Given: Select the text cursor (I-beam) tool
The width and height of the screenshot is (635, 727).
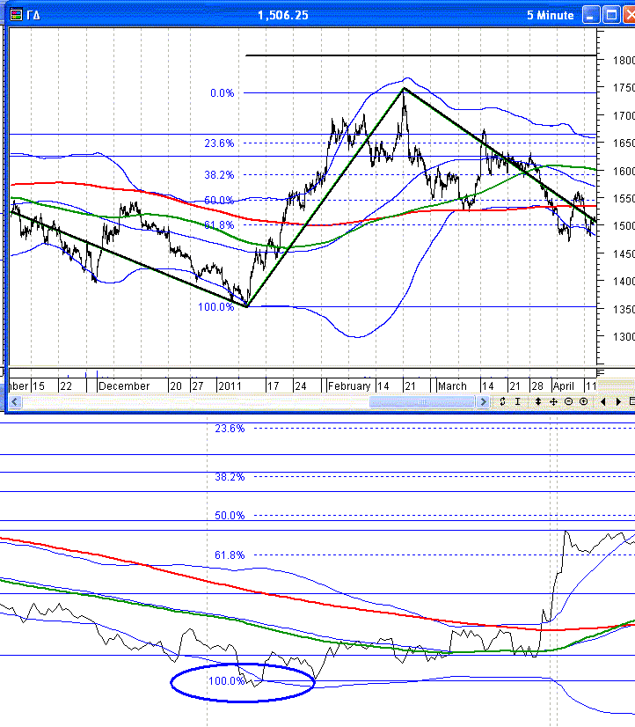Looking at the screenshot, I should pyautogui.click(x=518, y=401).
